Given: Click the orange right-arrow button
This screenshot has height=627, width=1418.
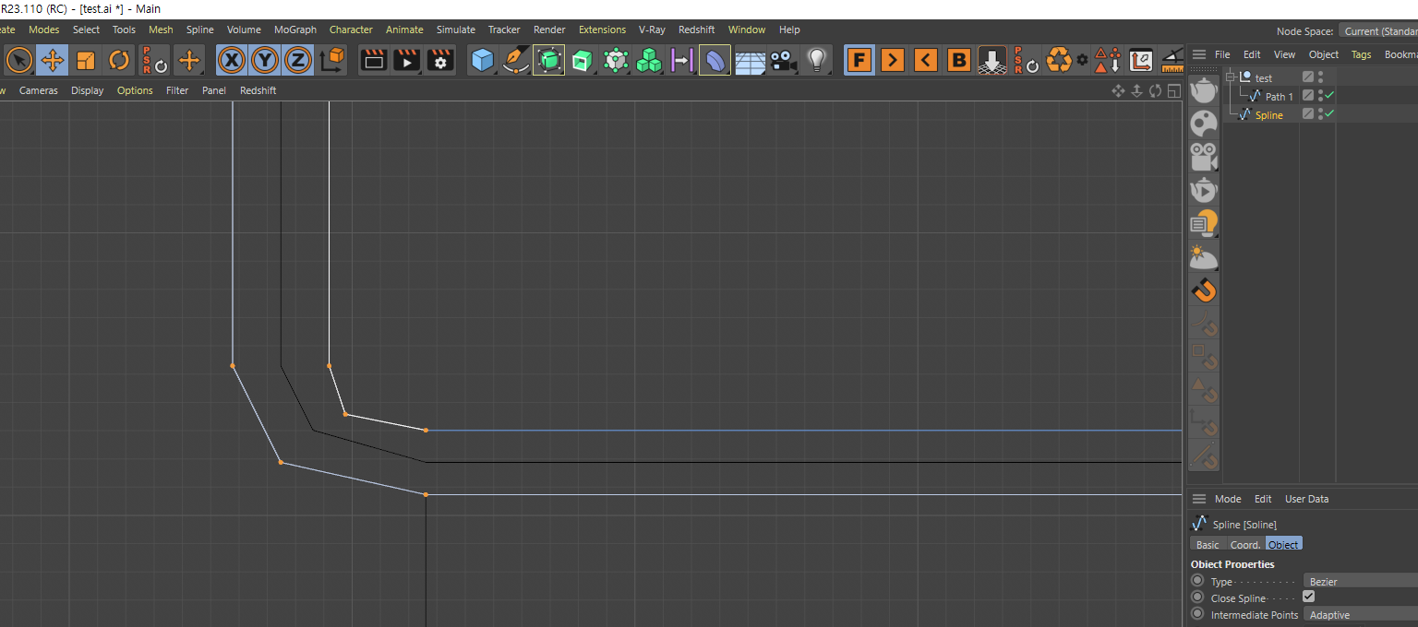Looking at the screenshot, I should tap(893, 61).
